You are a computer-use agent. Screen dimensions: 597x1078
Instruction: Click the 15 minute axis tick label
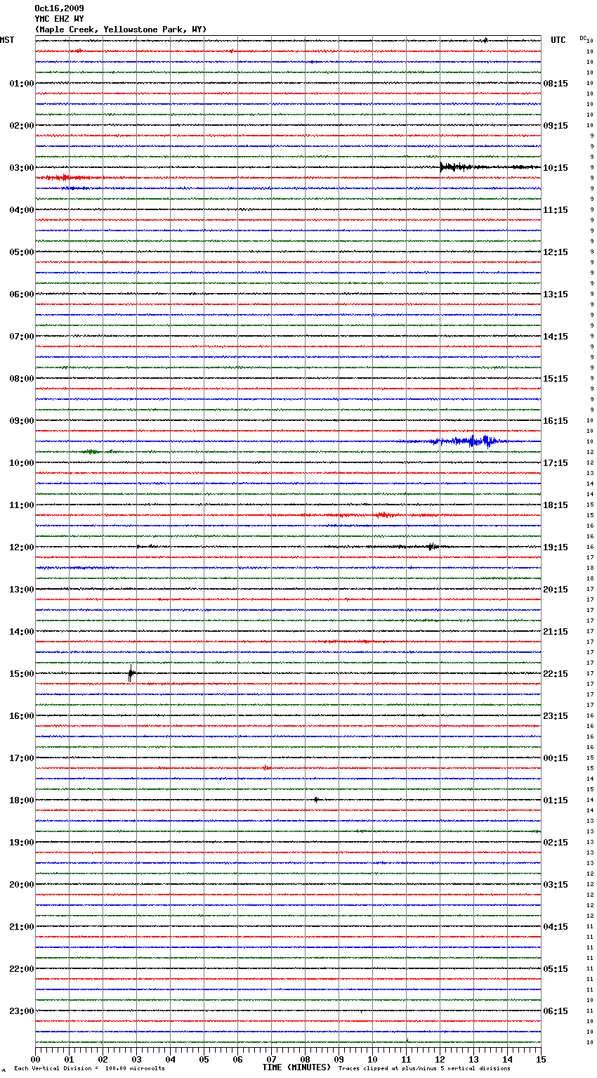(541, 1058)
